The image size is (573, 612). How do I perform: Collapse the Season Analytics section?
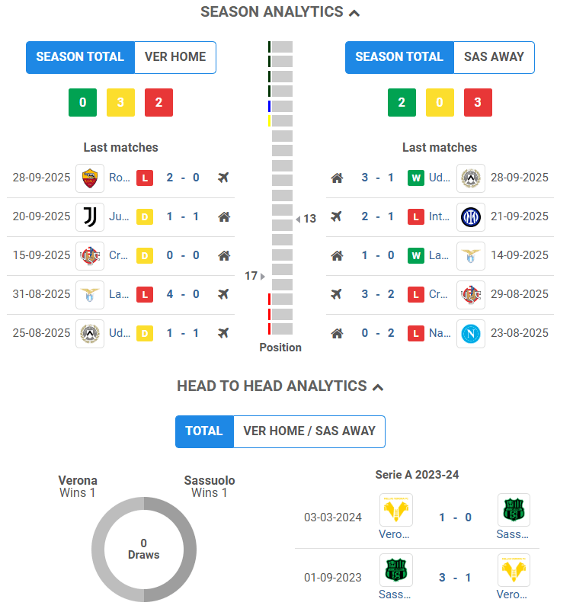coord(354,13)
